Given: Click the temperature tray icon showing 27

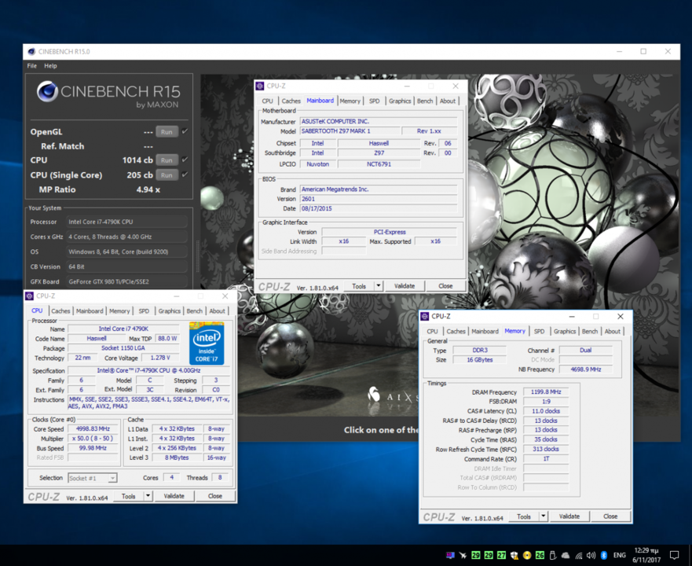Looking at the screenshot, I should tap(501, 556).
